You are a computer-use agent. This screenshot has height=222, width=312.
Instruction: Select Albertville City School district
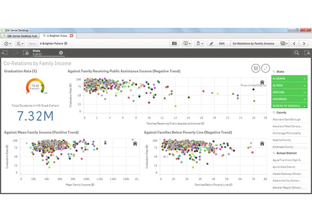[289, 181]
